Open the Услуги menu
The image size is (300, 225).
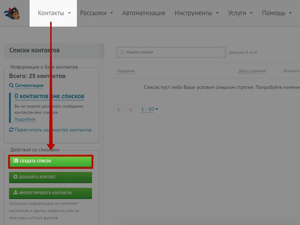pyautogui.click(x=240, y=13)
